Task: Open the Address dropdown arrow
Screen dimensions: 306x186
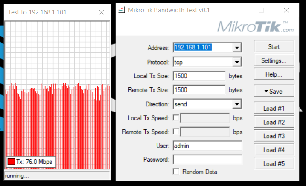Action: (x=237, y=48)
